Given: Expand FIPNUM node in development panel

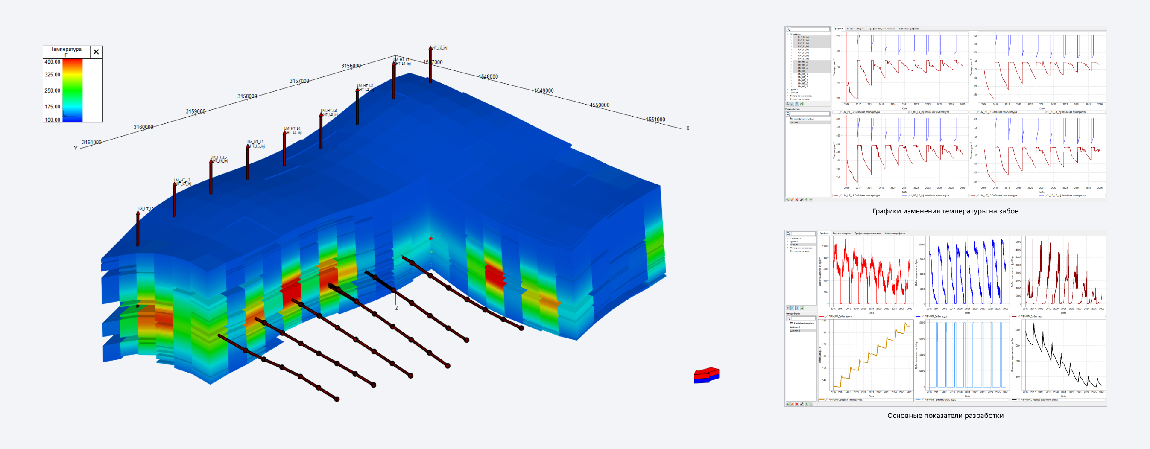Looking at the screenshot, I should click(788, 245).
